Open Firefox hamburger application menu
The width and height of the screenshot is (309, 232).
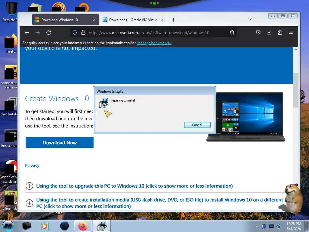point(291,32)
